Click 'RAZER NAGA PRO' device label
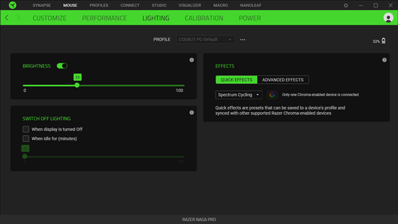Screen dimensions: 398x224 pyautogui.click(x=199, y=220)
